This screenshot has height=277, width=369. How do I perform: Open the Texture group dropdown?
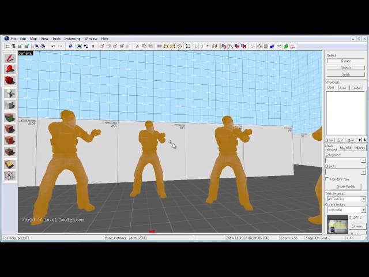pos(364,199)
